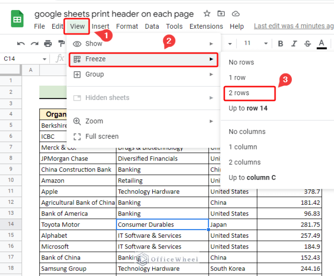Click cell Samsung Group
The image size is (334, 276).
point(78,269)
